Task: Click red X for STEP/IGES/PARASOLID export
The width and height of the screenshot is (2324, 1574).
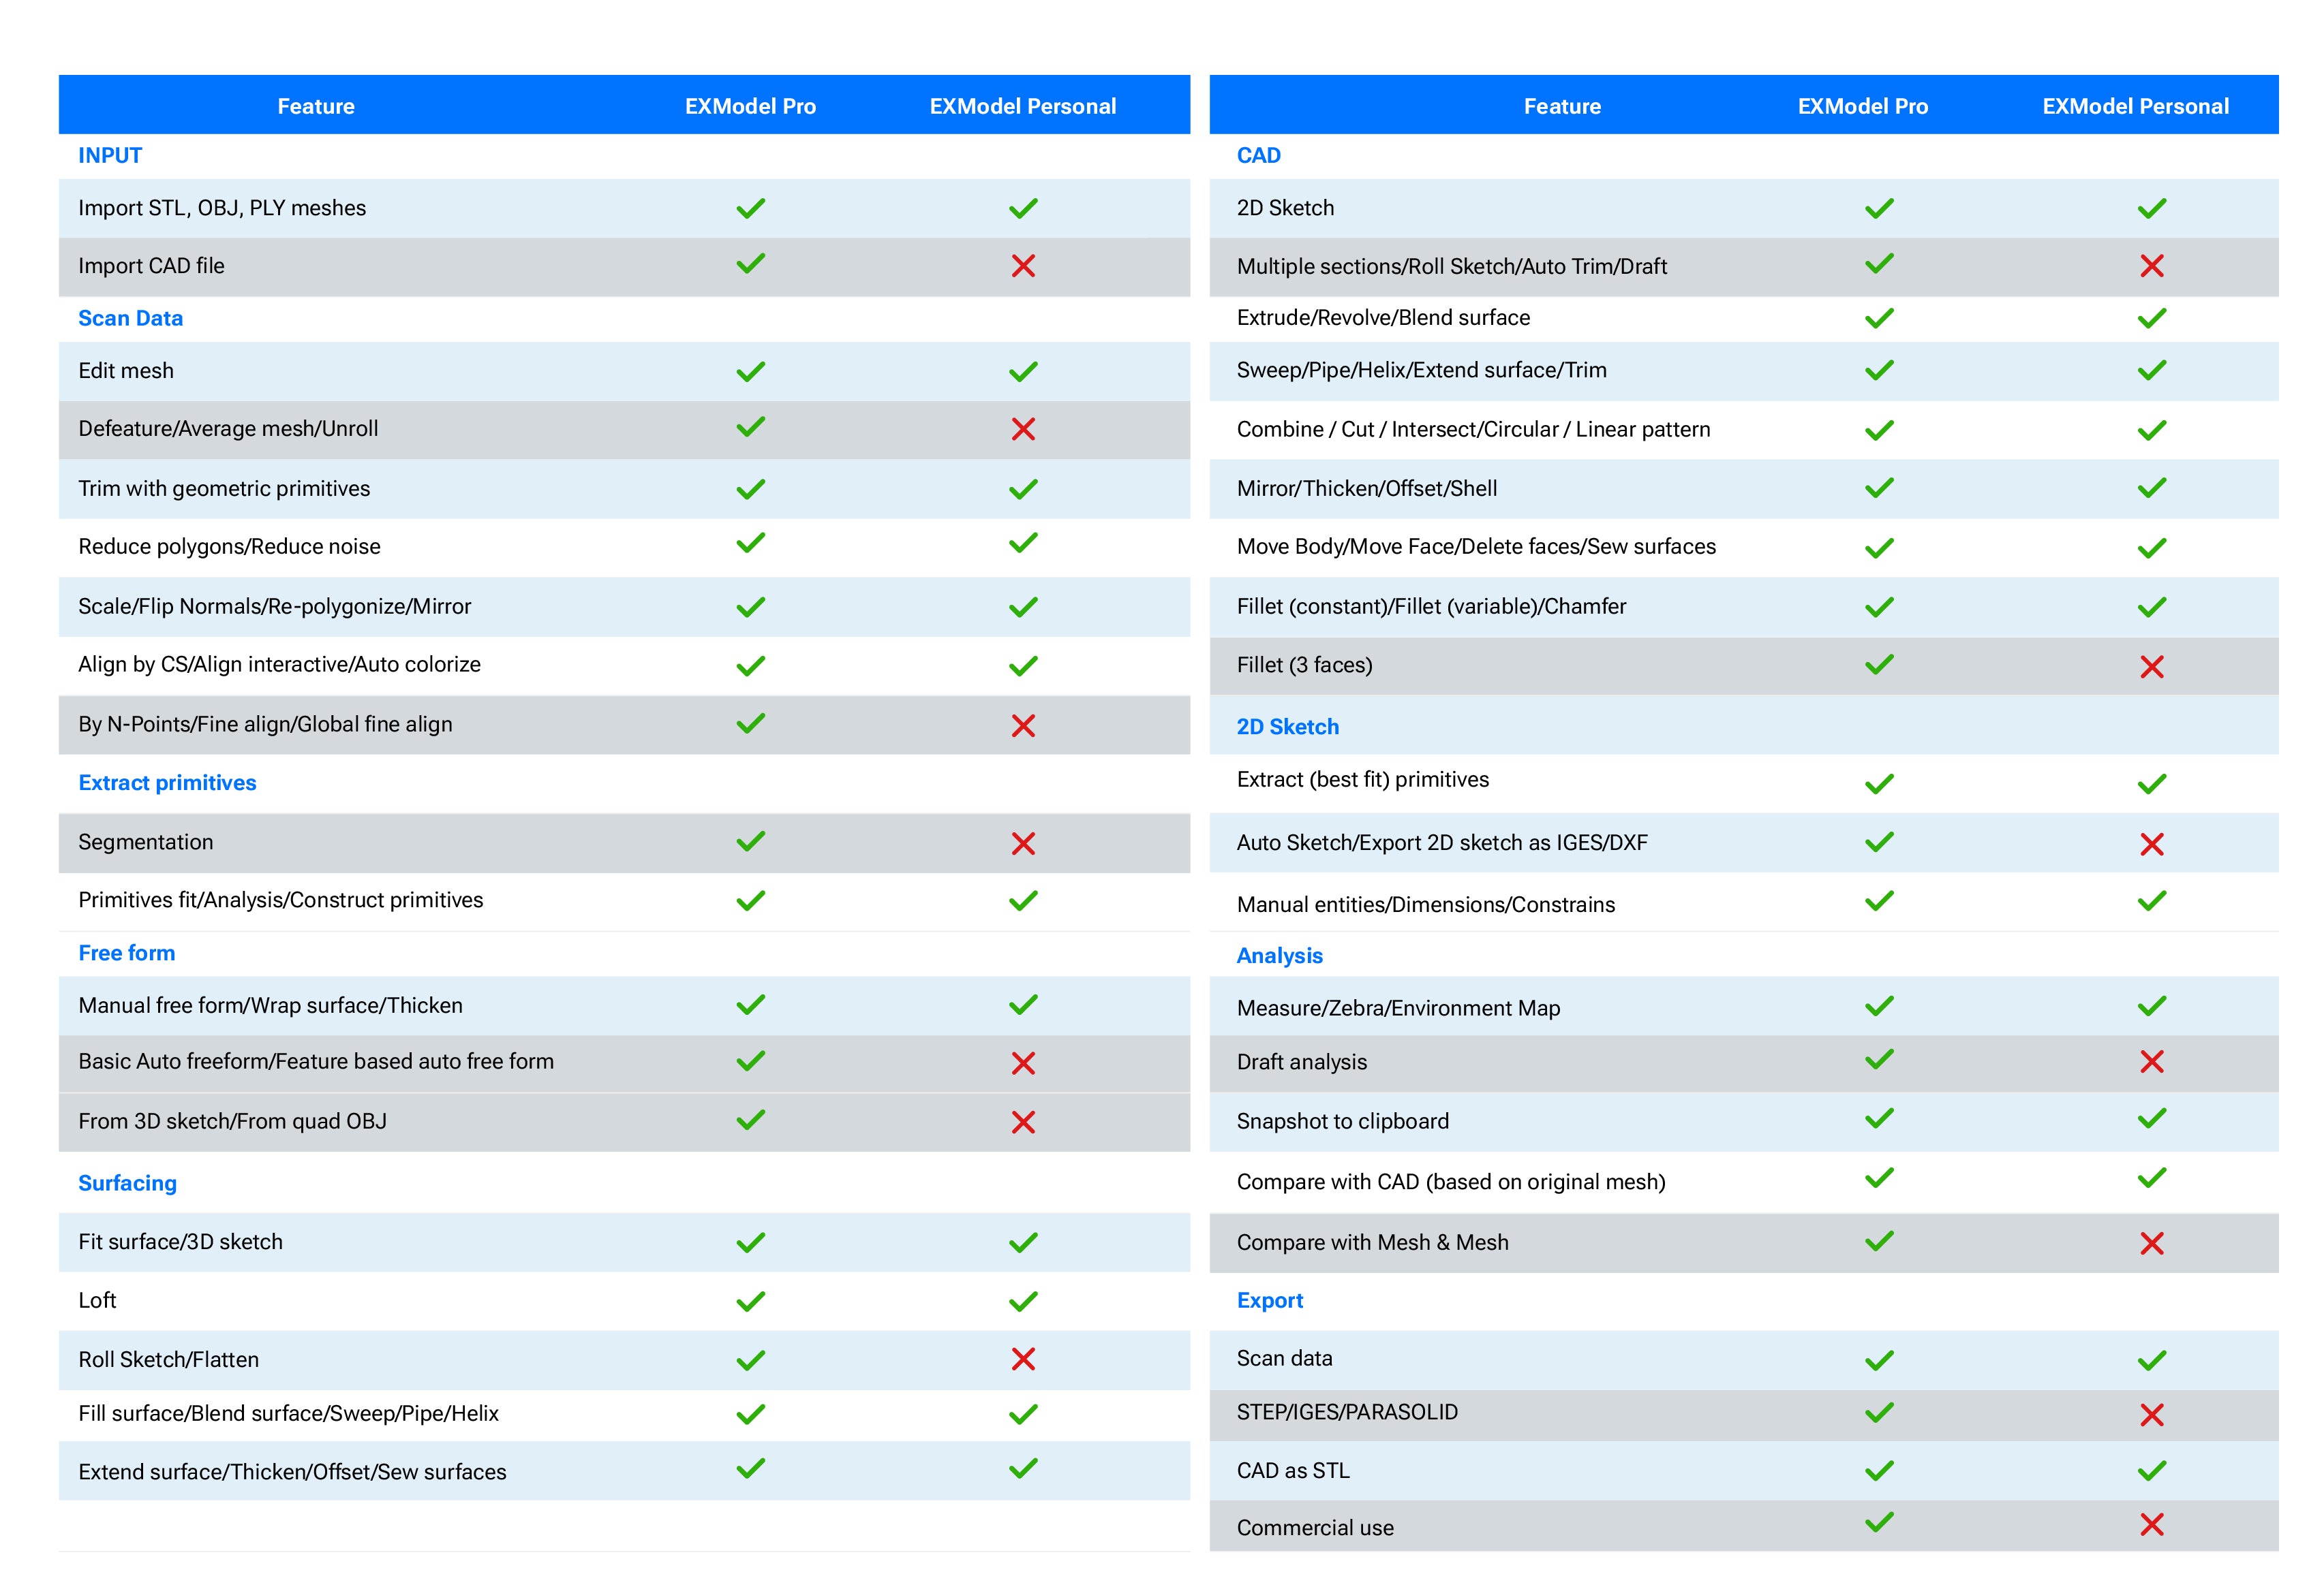Action: [2151, 1414]
